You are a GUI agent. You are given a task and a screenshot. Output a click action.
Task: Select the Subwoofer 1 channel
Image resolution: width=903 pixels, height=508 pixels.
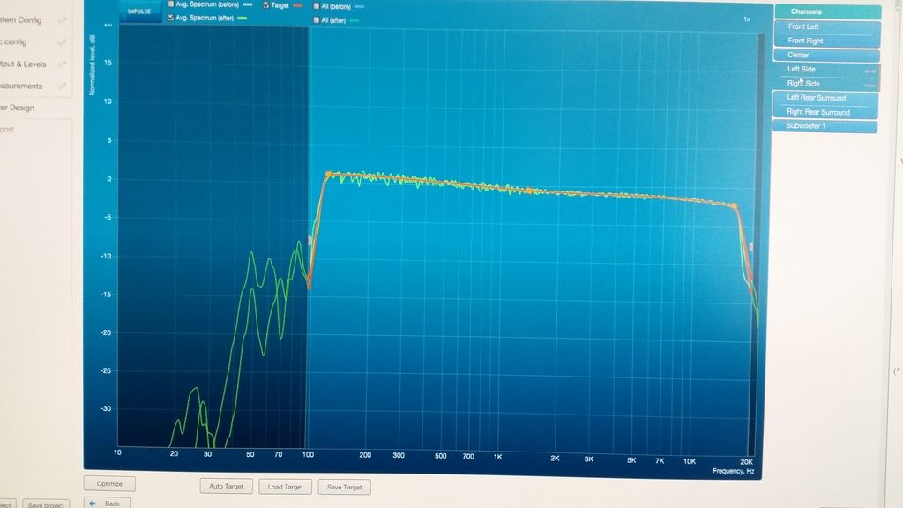(825, 125)
